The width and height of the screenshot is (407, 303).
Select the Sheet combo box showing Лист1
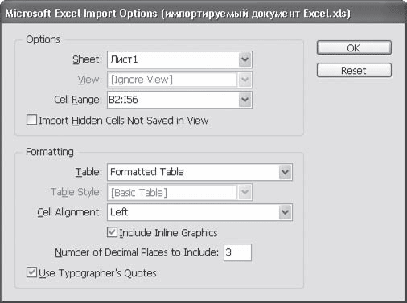coord(179,59)
